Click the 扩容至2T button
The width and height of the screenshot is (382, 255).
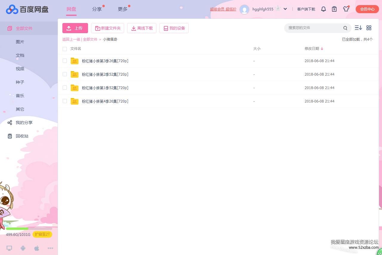42,234
